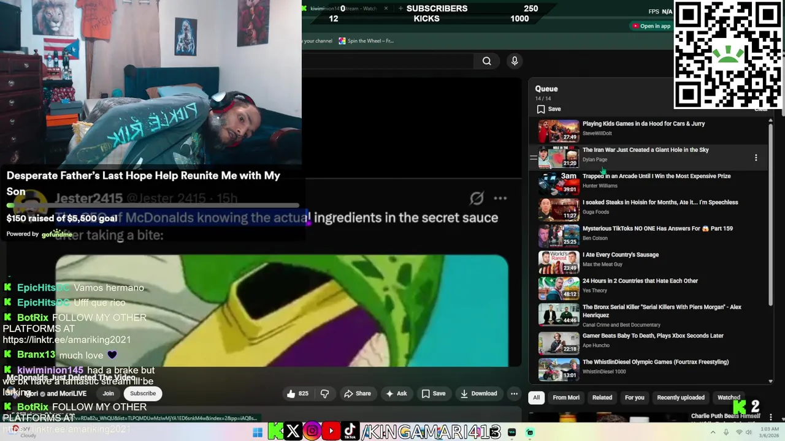Save the queue as a playlist

549,109
